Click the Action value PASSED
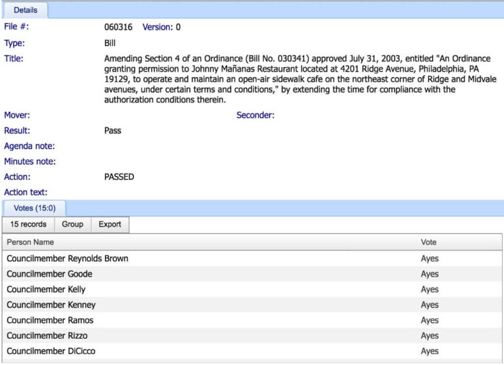The height and width of the screenshot is (365, 504). (119, 177)
